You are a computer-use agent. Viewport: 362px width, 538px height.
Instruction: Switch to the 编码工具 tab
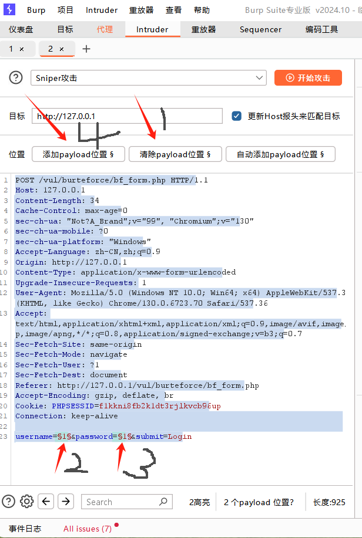tap(322, 29)
